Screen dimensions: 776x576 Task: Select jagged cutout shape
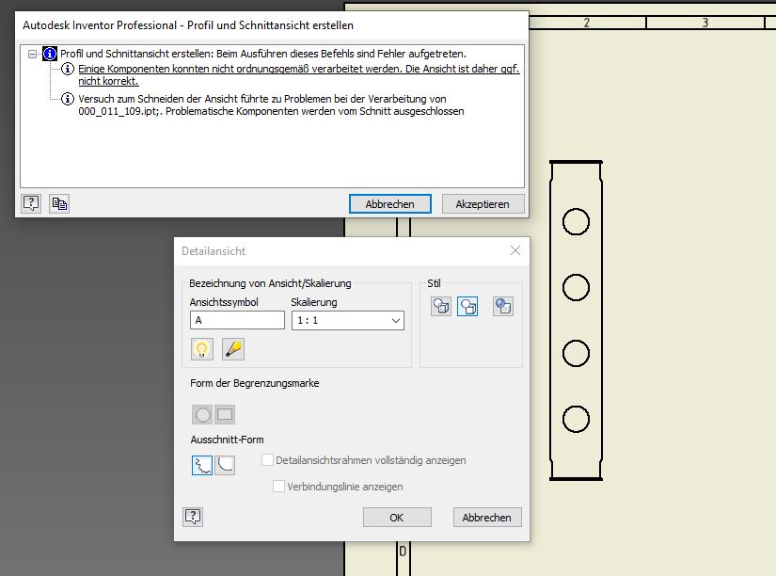(x=202, y=465)
